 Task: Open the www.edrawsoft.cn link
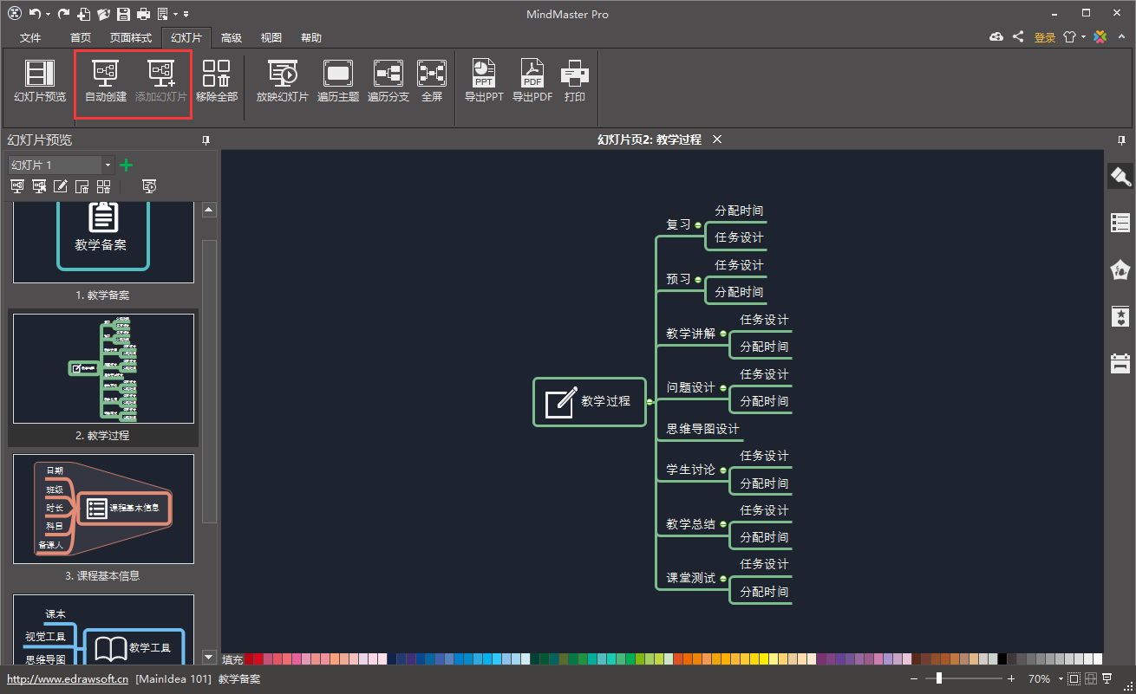coord(68,679)
